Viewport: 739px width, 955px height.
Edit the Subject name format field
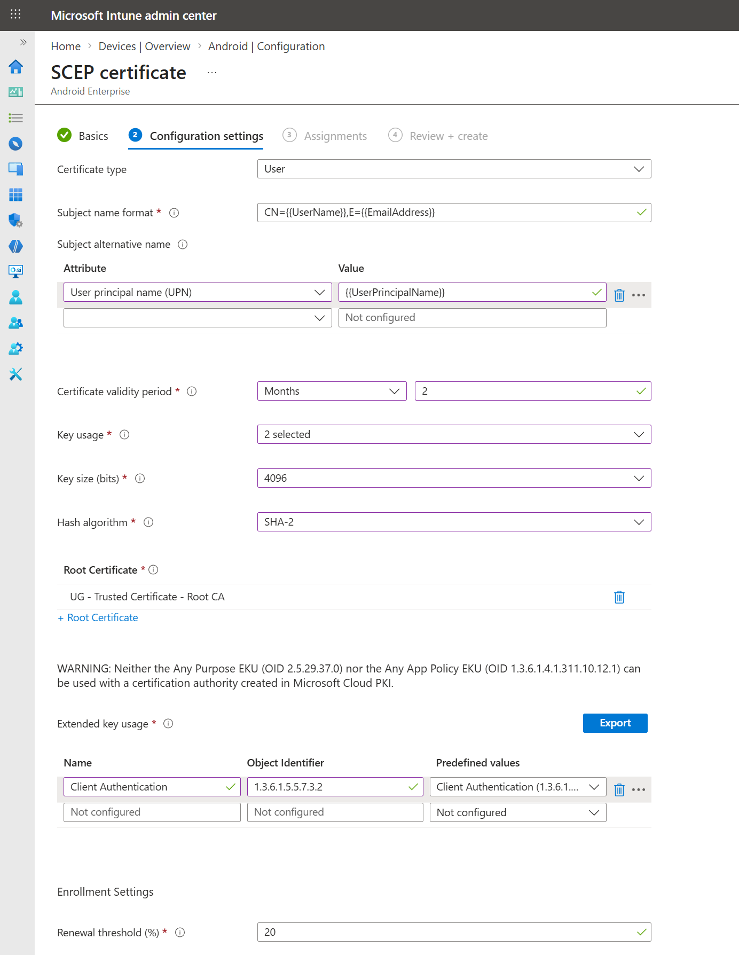point(454,213)
